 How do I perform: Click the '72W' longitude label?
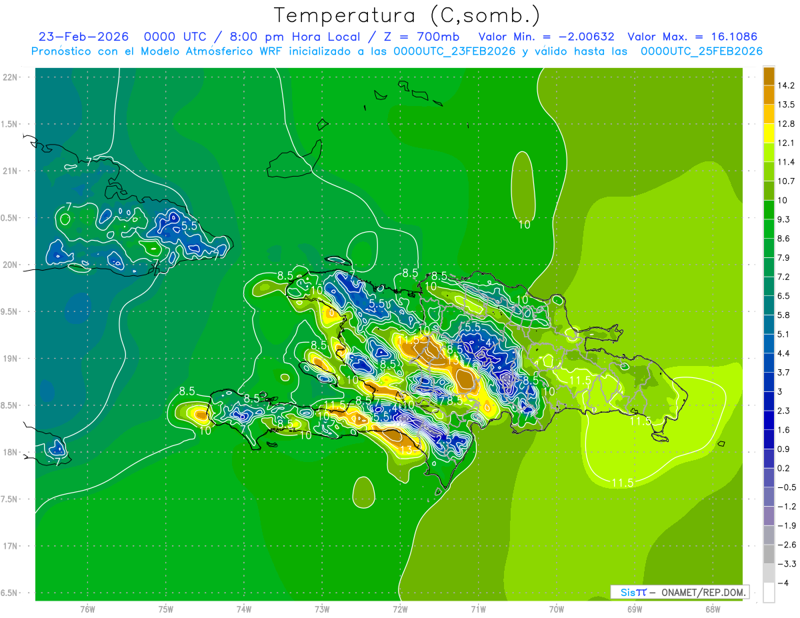pyautogui.click(x=400, y=609)
